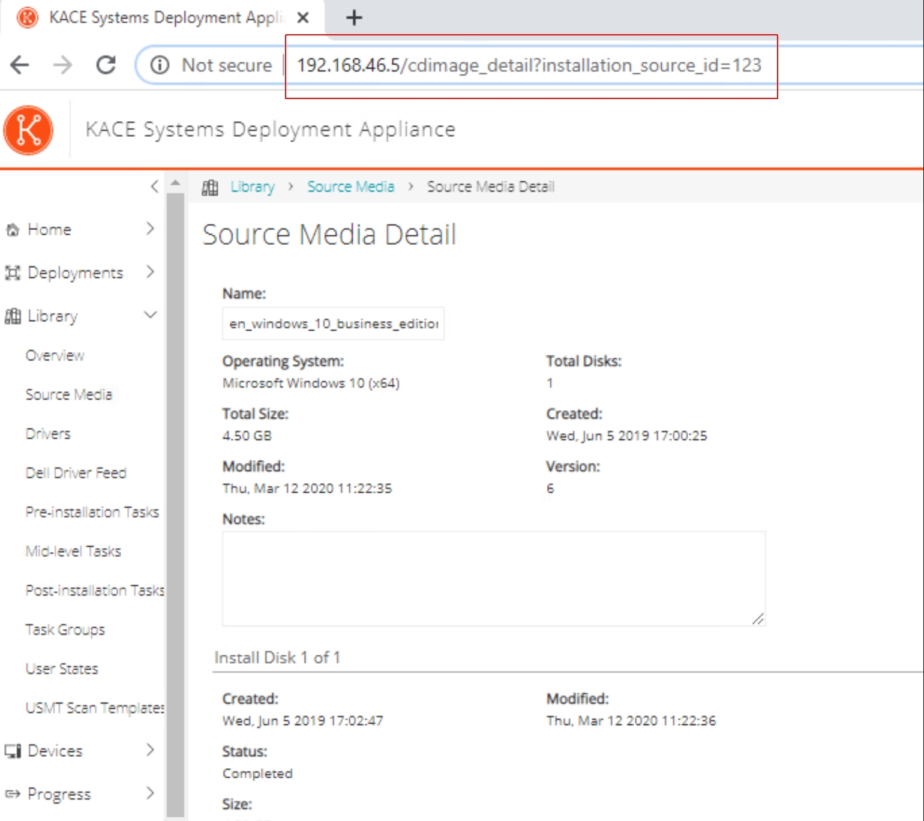Screen dimensions: 924x821
Task: Click the "Wed, Jun 5 2019 17:00:25" created value
Action: [x=626, y=436]
